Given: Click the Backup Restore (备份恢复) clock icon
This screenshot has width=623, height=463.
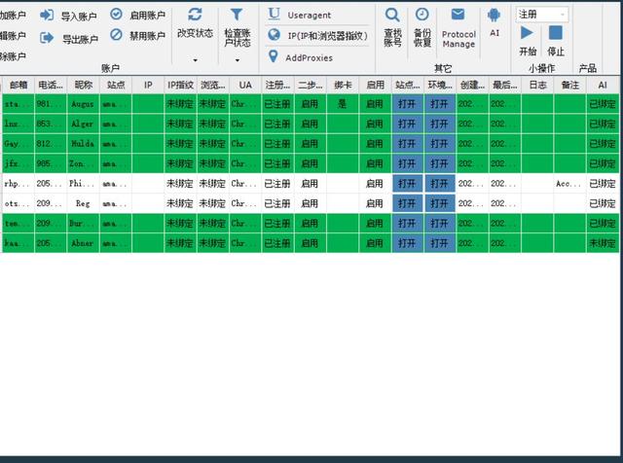Looking at the screenshot, I should tap(421, 15).
